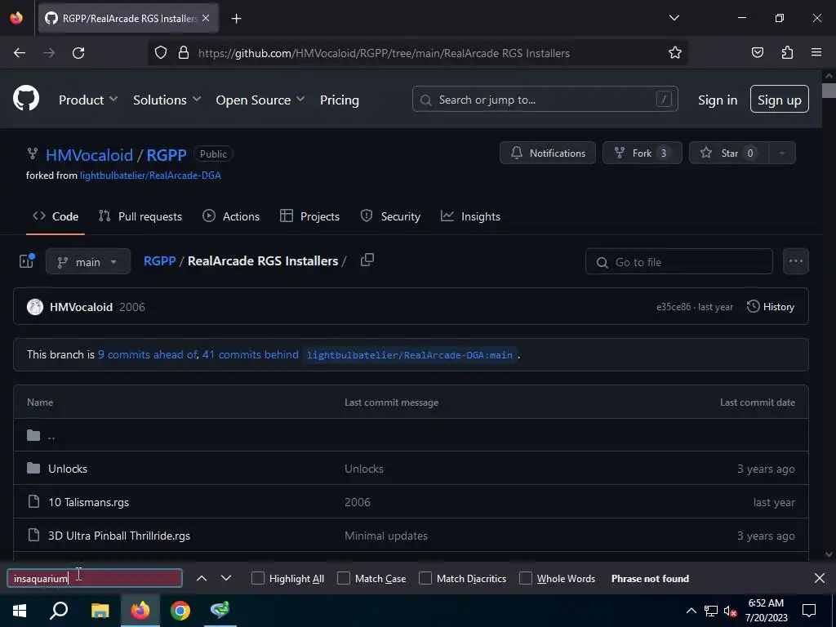
Task: Open the main branch selector dropdown
Action: click(x=88, y=262)
